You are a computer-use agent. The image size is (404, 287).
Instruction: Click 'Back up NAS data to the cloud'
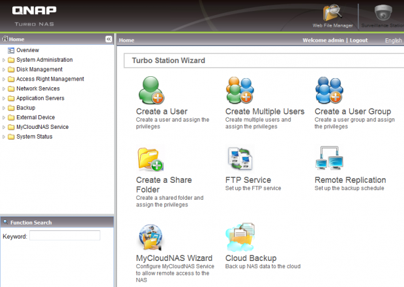pyautogui.click(x=263, y=266)
